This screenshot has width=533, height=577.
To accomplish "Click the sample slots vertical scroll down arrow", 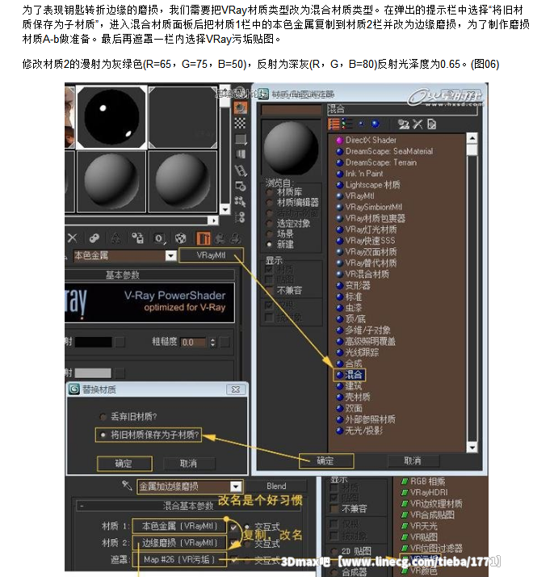I will (225, 210).
